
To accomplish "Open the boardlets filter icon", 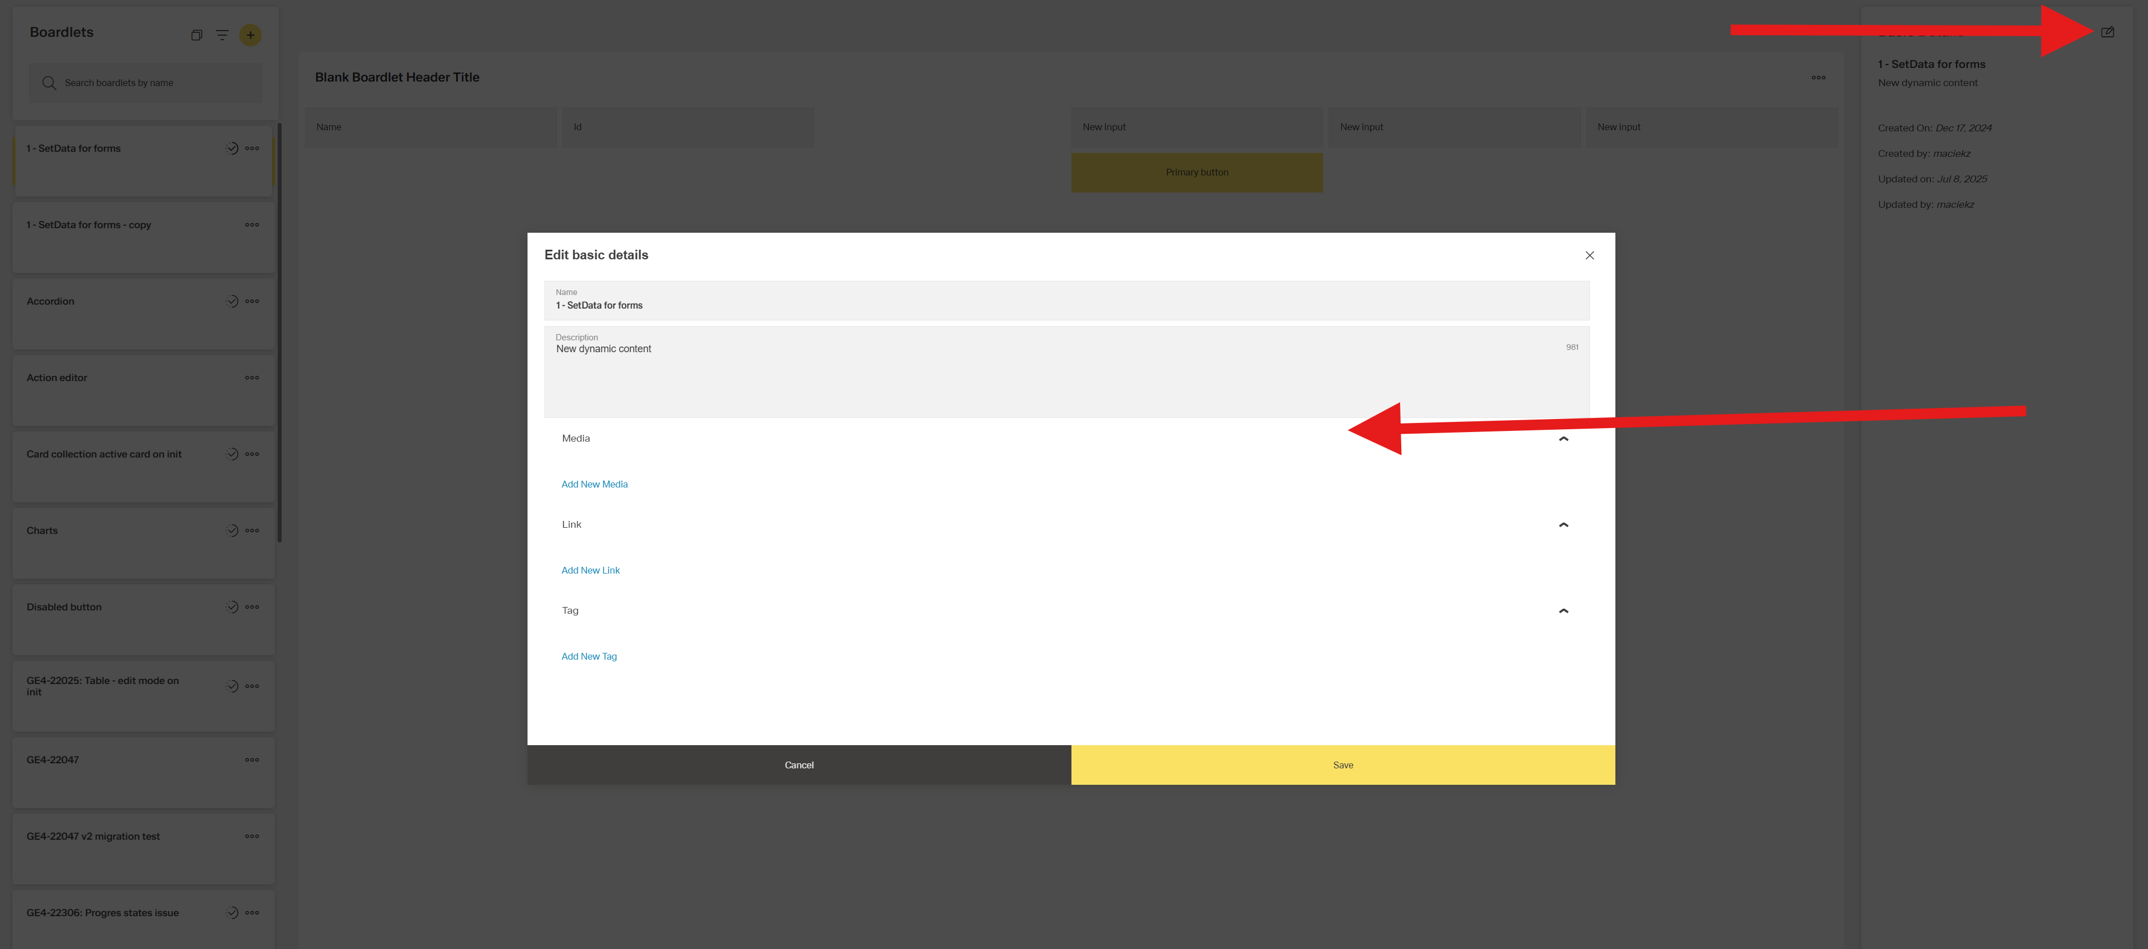I will 222,35.
